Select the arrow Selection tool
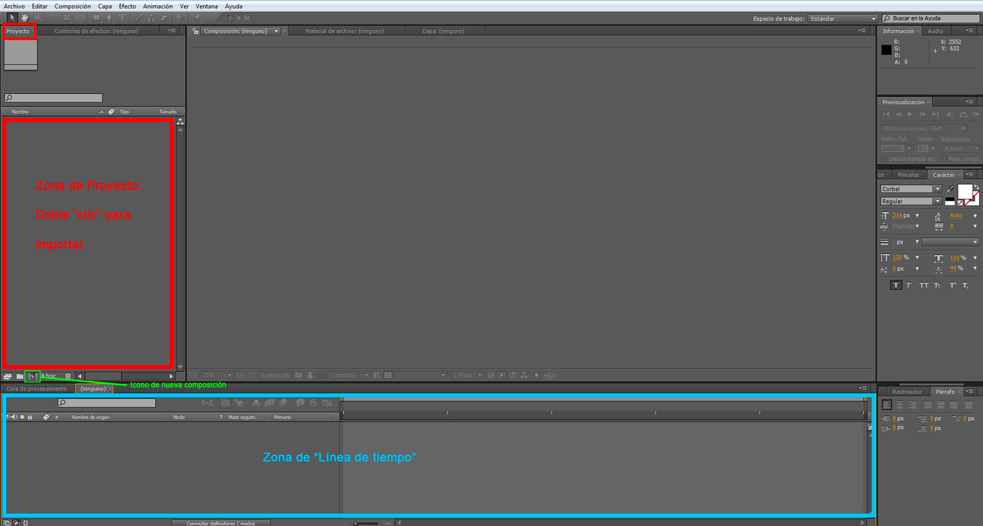The image size is (983, 526). pyautogui.click(x=12, y=18)
